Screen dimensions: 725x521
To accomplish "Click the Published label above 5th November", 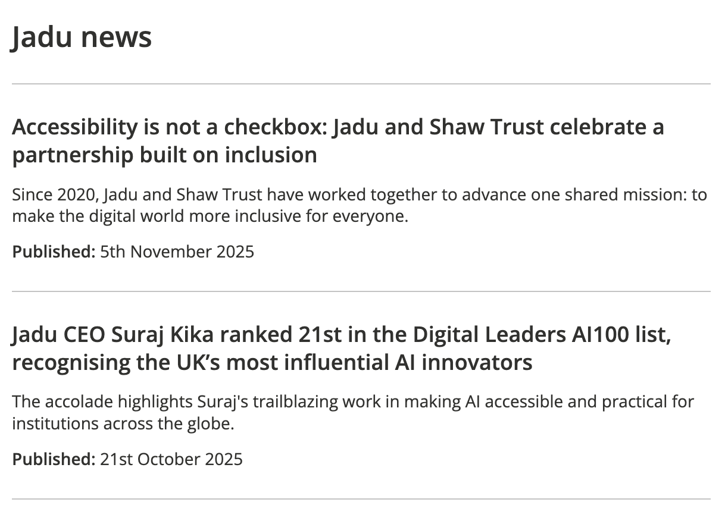I will 54,252.
